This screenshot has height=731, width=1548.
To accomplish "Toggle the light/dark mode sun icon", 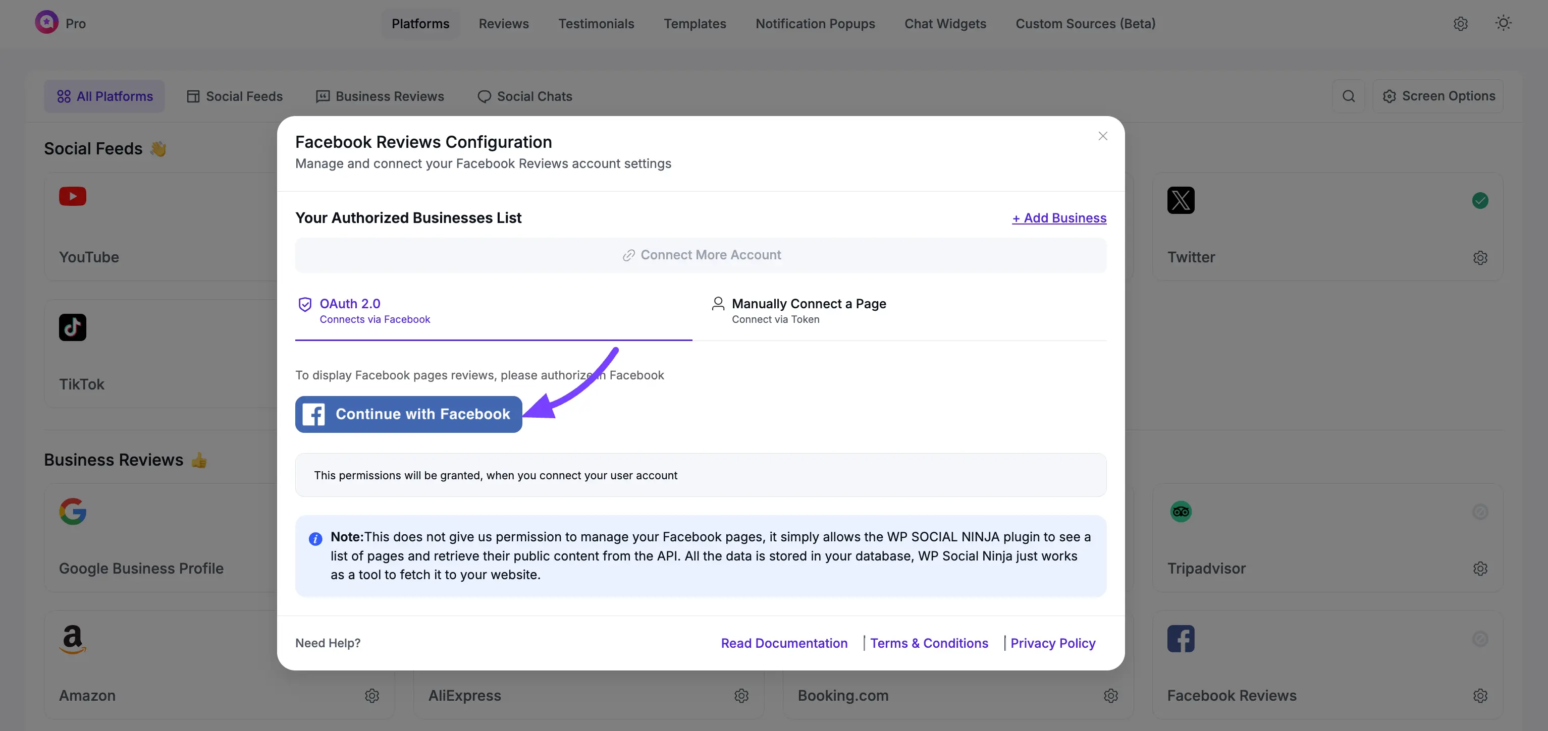I will click(x=1503, y=23).
